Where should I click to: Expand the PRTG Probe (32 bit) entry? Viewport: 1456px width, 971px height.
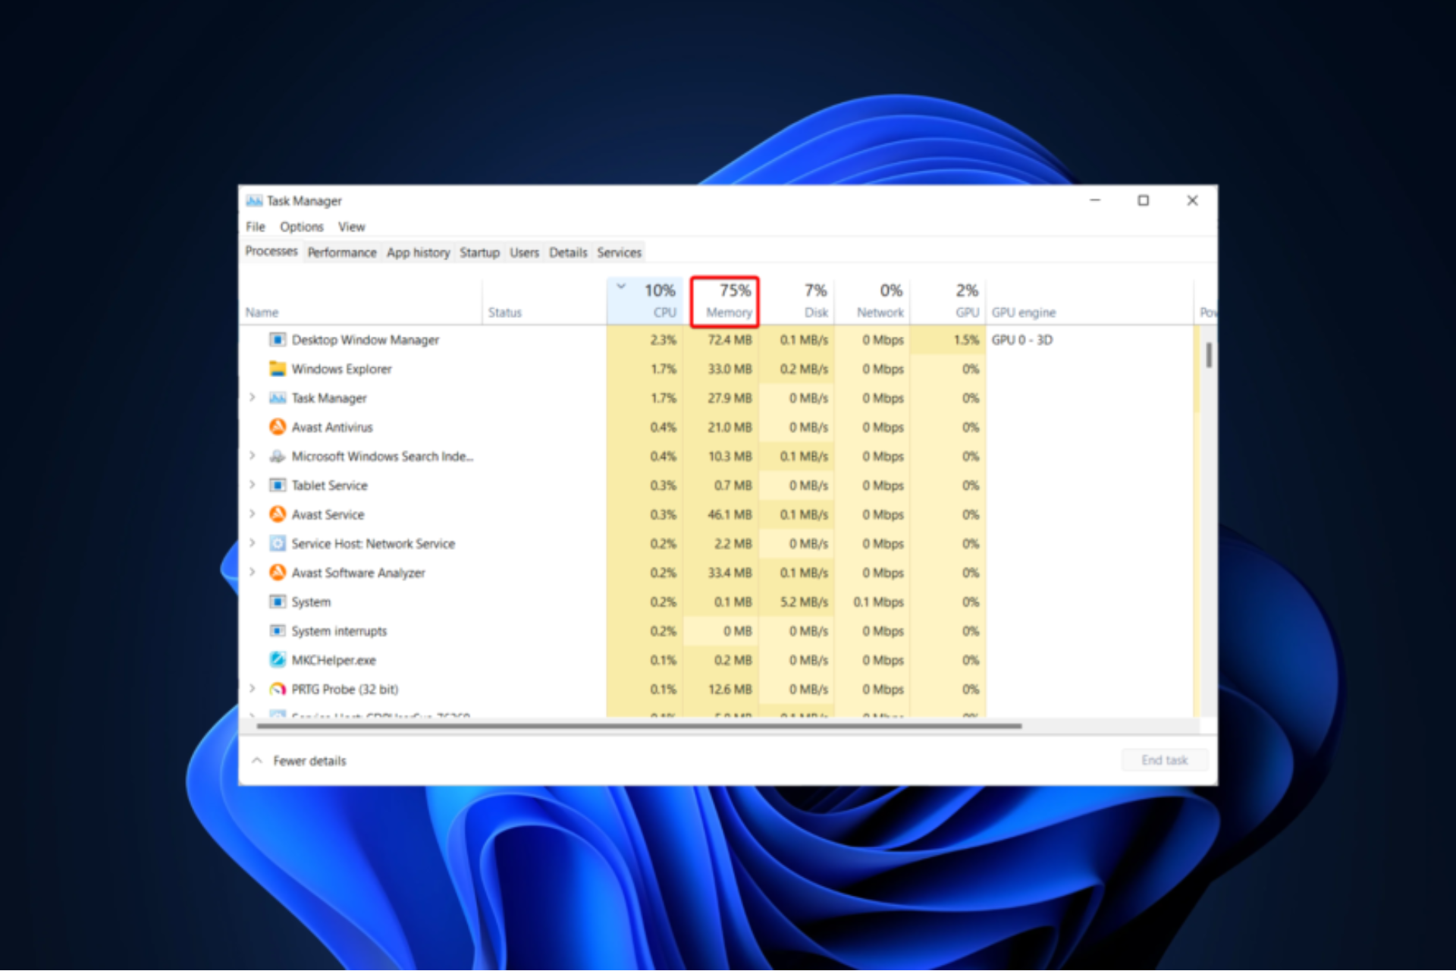pyautogui.click(x=253, y=689)
